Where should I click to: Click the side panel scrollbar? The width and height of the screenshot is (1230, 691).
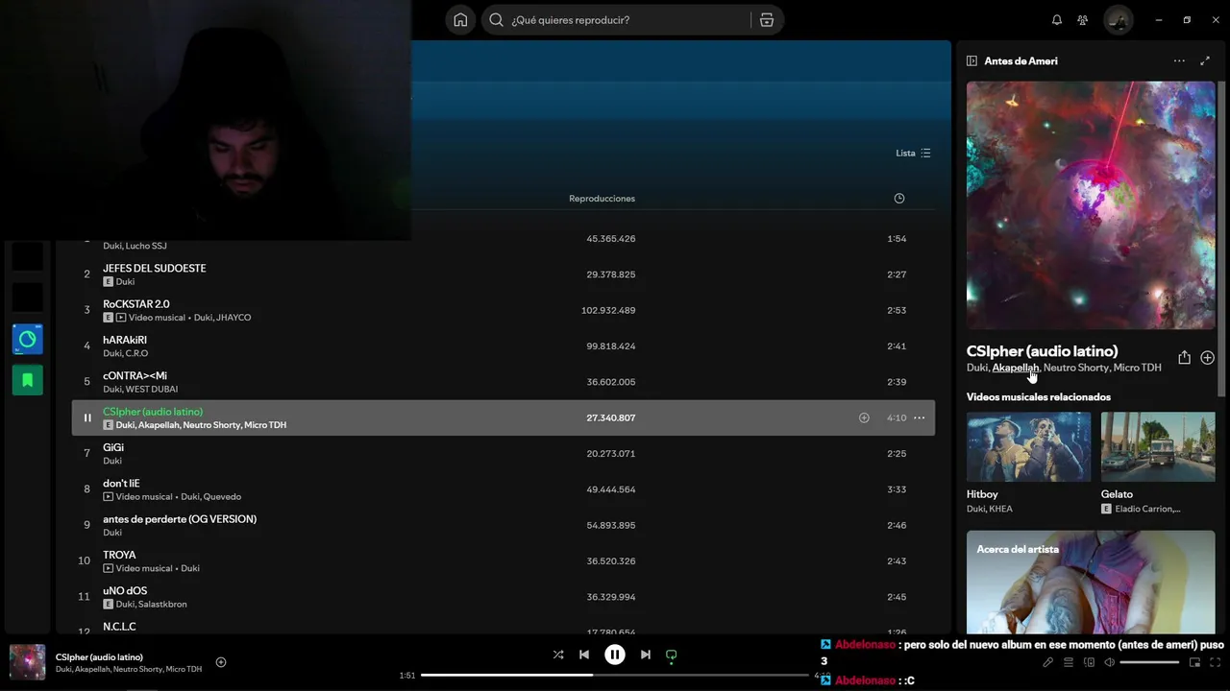(x=1222, y=240)
